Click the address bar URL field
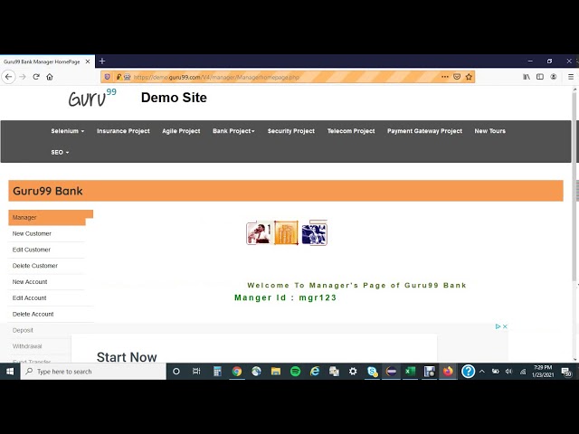The image size is (579, 434). click(x=286, y=77)
